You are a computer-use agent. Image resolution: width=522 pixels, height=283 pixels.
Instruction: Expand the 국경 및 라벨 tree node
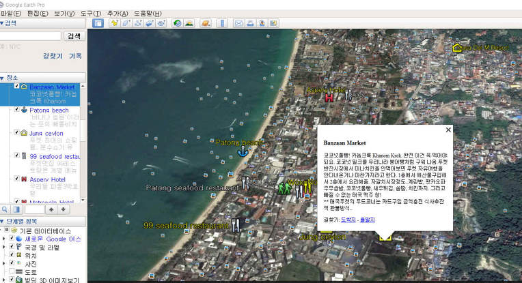click(4, 247)
